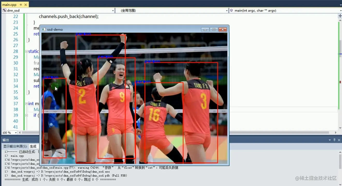Open the 100 % zoom level dropdown

(9, 133)
